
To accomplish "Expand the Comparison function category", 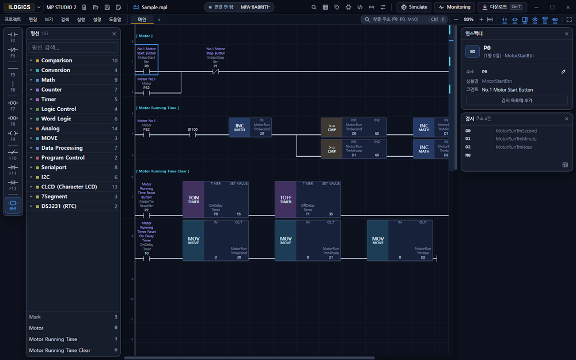I will tap(74, 60).
